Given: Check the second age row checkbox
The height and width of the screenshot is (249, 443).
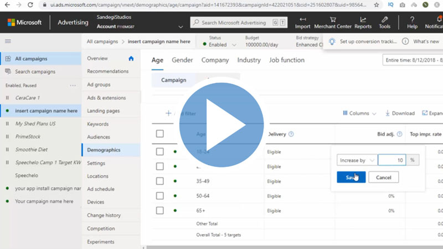Looking at the screenshot, I should point(160,166).
